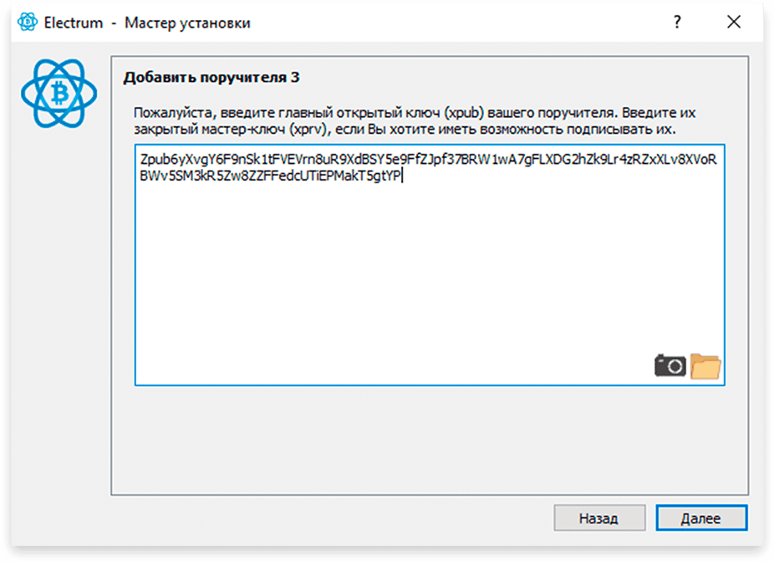Click the Electrum name in title bar
Screen dimensions: 774x562
pyautogui.click(x=74, y=23)
